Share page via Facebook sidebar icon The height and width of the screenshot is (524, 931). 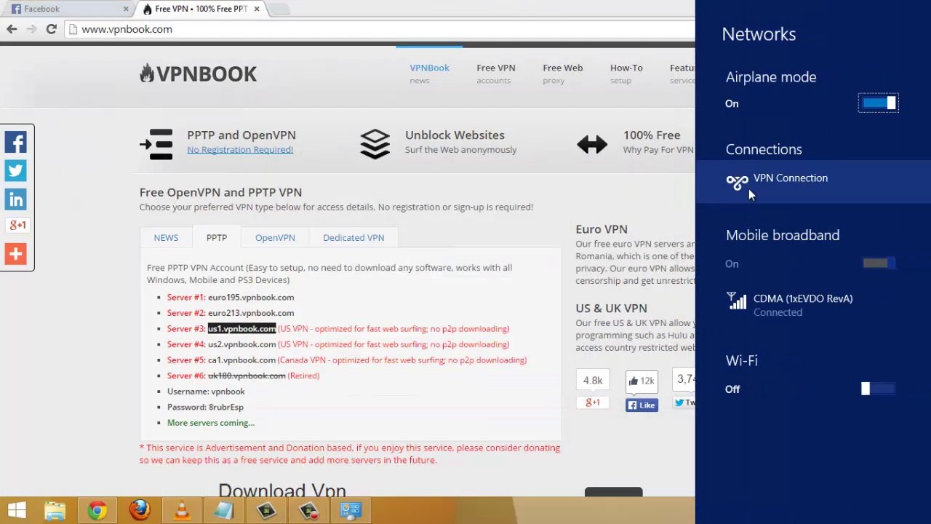tap(16, 143)
